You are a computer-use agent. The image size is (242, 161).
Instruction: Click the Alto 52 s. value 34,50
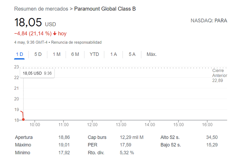tap(212, 137)
